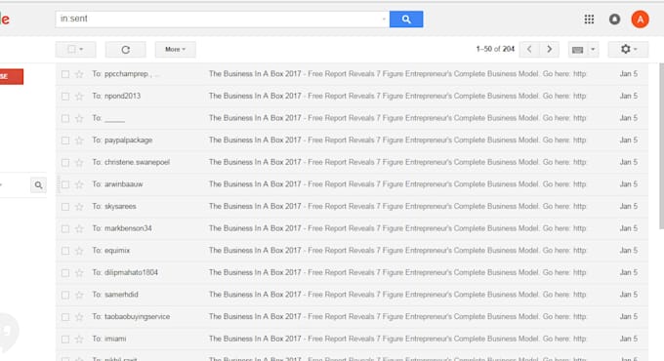Select the email to ppcchamprep
664x361 pixels.
point(65,74)
